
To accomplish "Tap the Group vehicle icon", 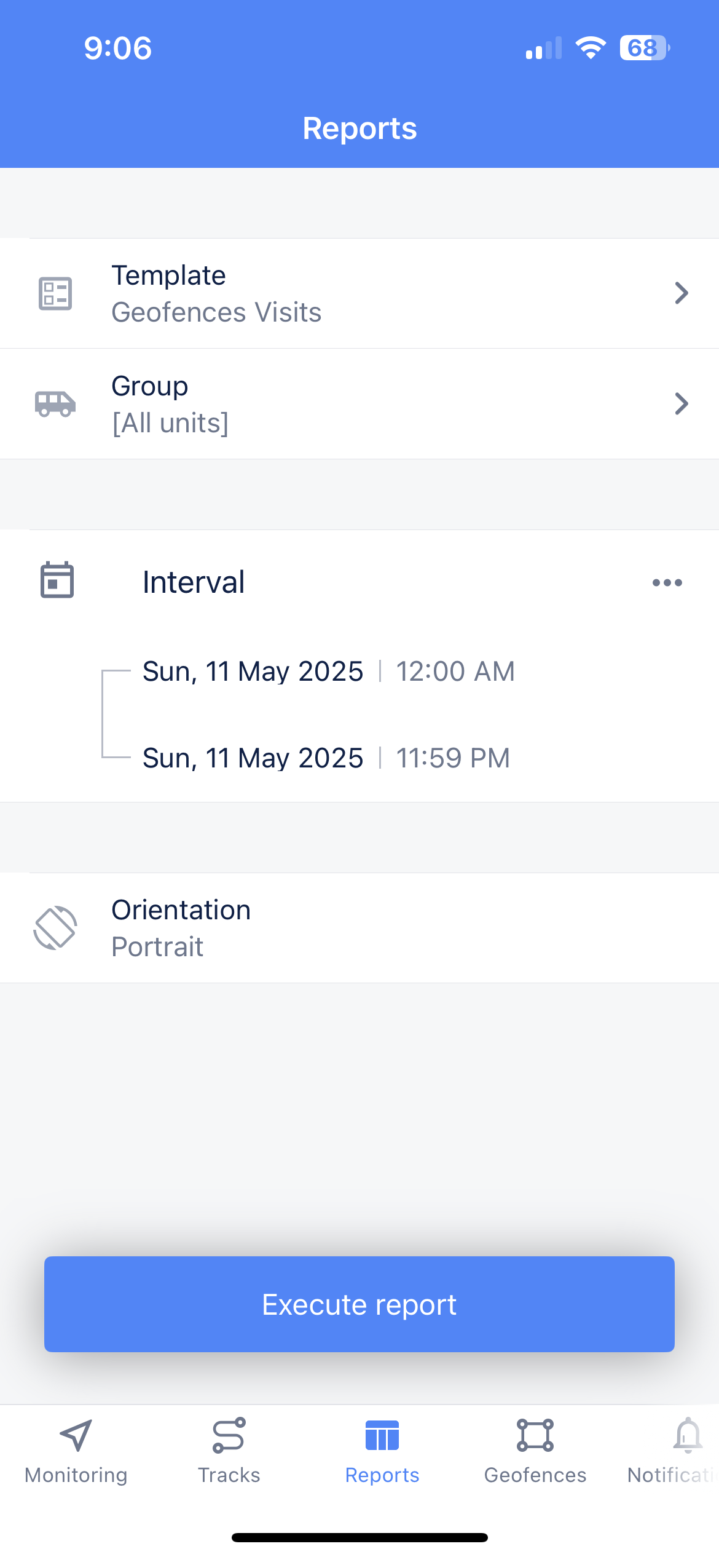I will click(55, 404).
